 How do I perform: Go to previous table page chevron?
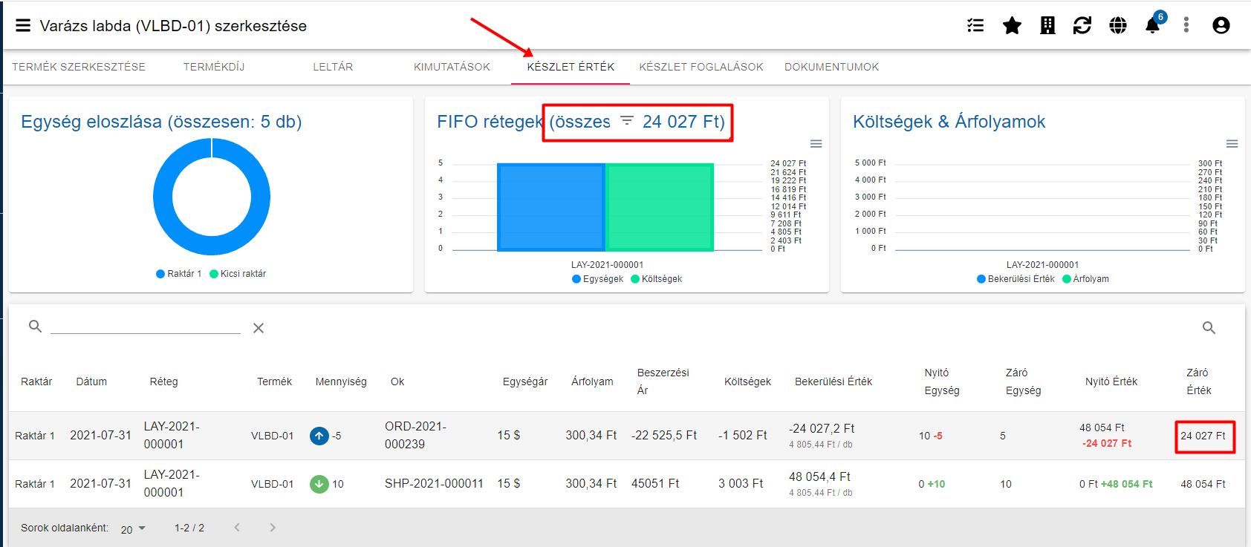pos(237,528)
